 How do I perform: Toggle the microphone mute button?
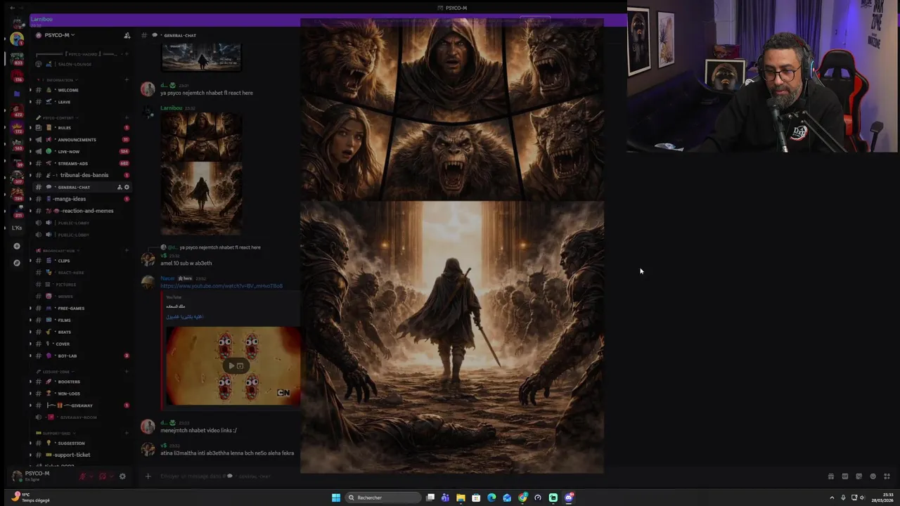coord(82,476)
